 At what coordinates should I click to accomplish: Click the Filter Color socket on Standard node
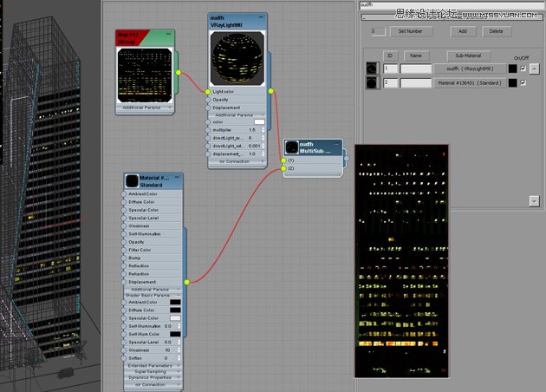[124, 250]
